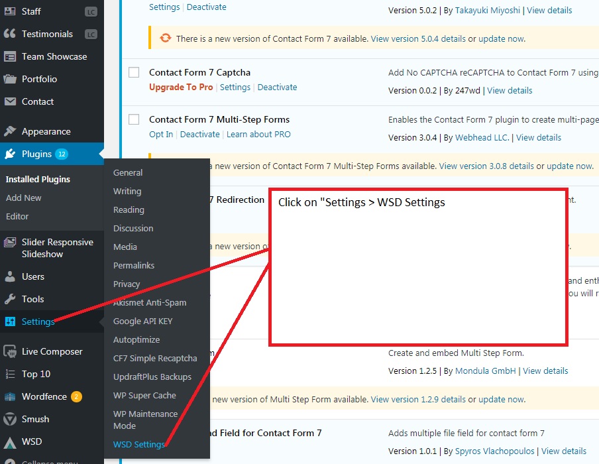Click View version 3.0.8 details
This screenshot has width=599, height=464.
click(x=486, y=166)
